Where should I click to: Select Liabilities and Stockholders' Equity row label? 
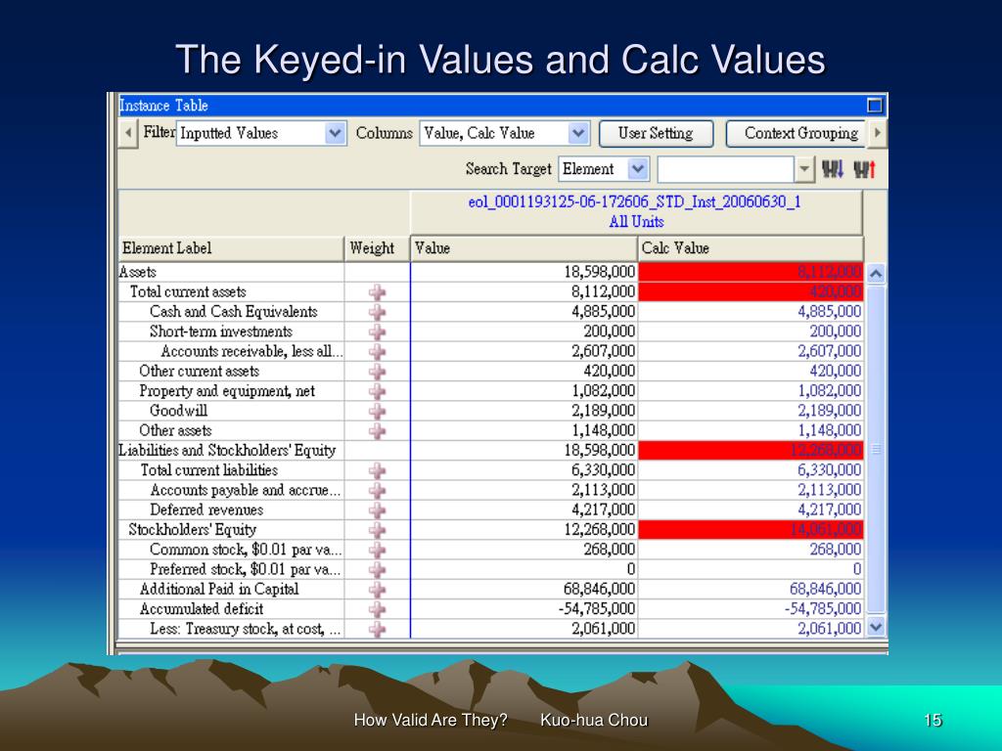(227, 450)
